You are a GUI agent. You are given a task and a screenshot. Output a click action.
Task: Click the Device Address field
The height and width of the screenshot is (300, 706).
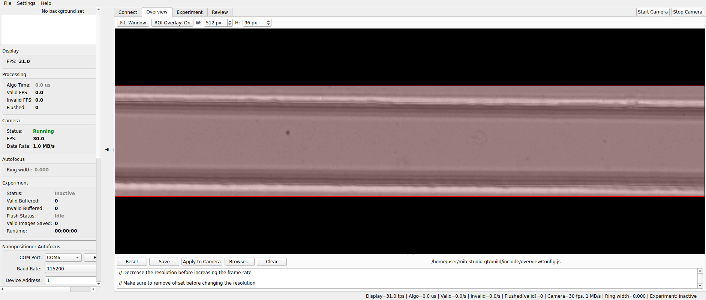pos(70,280)
